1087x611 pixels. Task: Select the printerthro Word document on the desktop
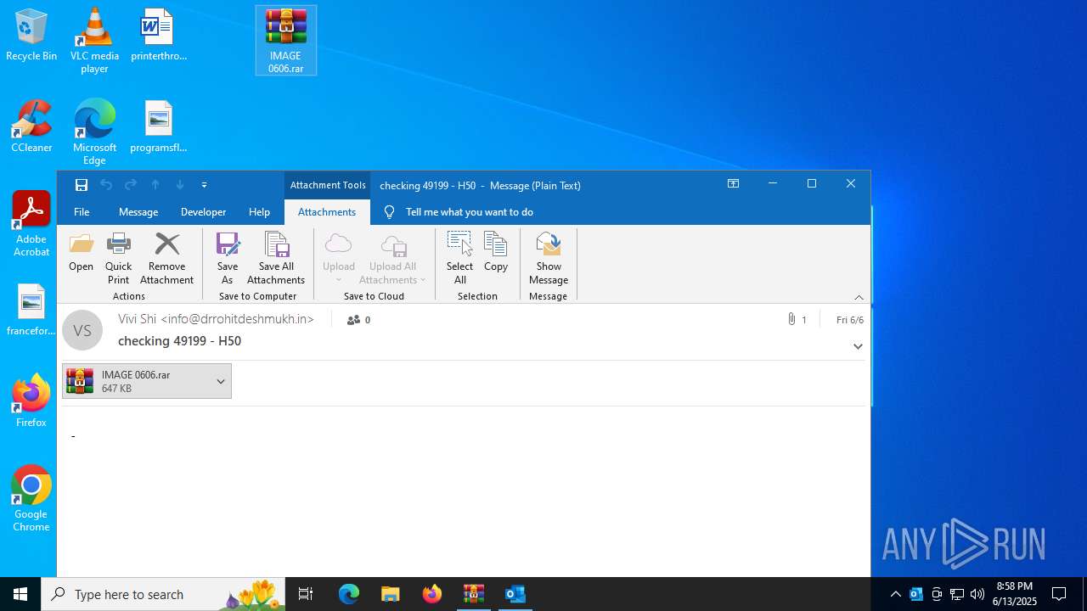pos(158,36)
